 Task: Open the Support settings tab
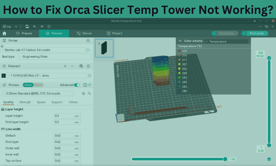click(x=57, y=102)
